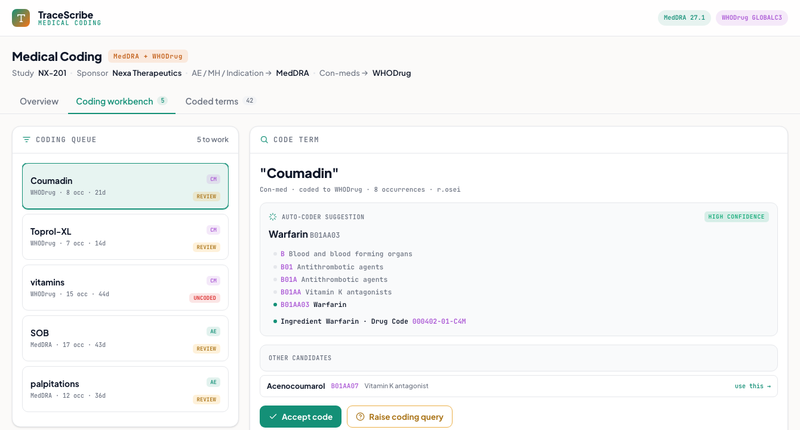Image resolution: width=800 pixels, height=430 pixels.
Task: Click the Nexa Therapeutics sponsor name
Action: (x=147, y=73)
